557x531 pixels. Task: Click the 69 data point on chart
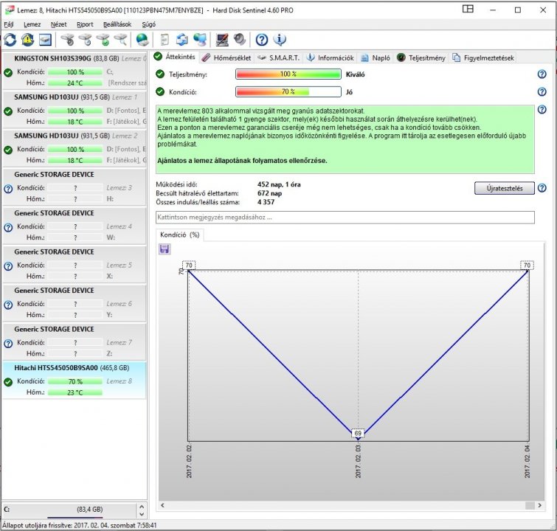point(358,433)
